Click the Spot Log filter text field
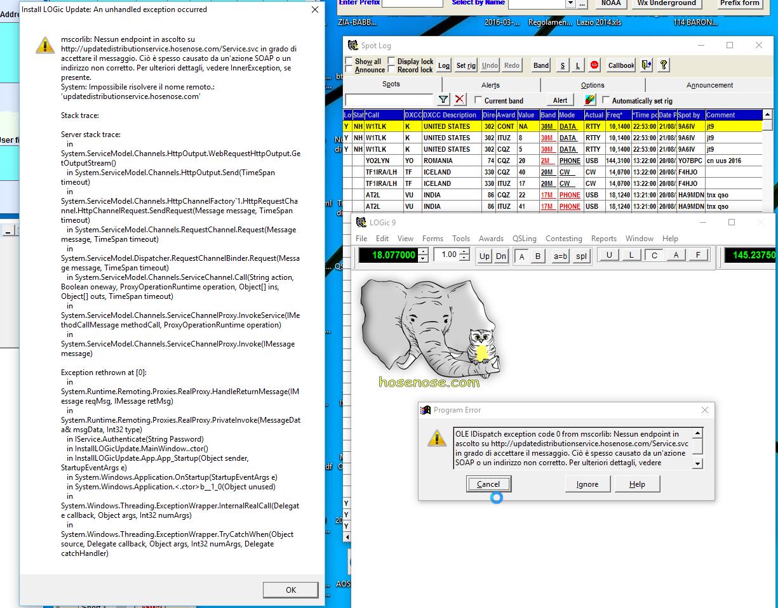This screenshot has width=778, height=608. [x=389, y=100]
